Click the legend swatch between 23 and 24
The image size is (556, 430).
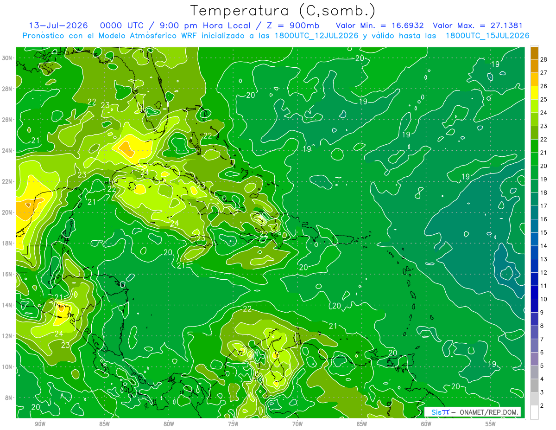pyautogui.click(x=534, y=119)
